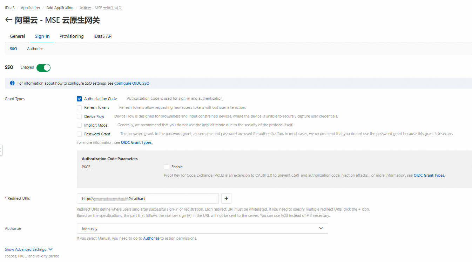Viewport: 472px width, 262px height.
Task: Select the SSO sub-tab
Action: coord(13,49)
